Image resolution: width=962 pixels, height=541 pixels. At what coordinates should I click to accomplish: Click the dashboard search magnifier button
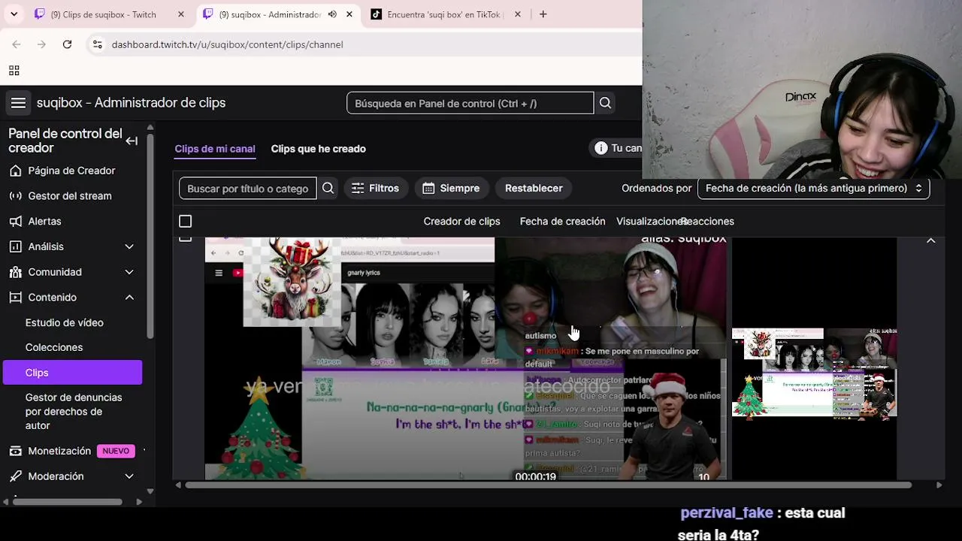tap(605, 103)
